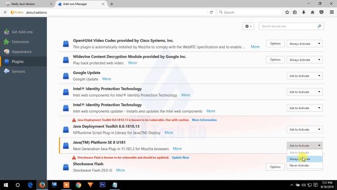Select the Google Update plugin icon
The width and height of the screenshot is (337, 190).
point(66,76)
